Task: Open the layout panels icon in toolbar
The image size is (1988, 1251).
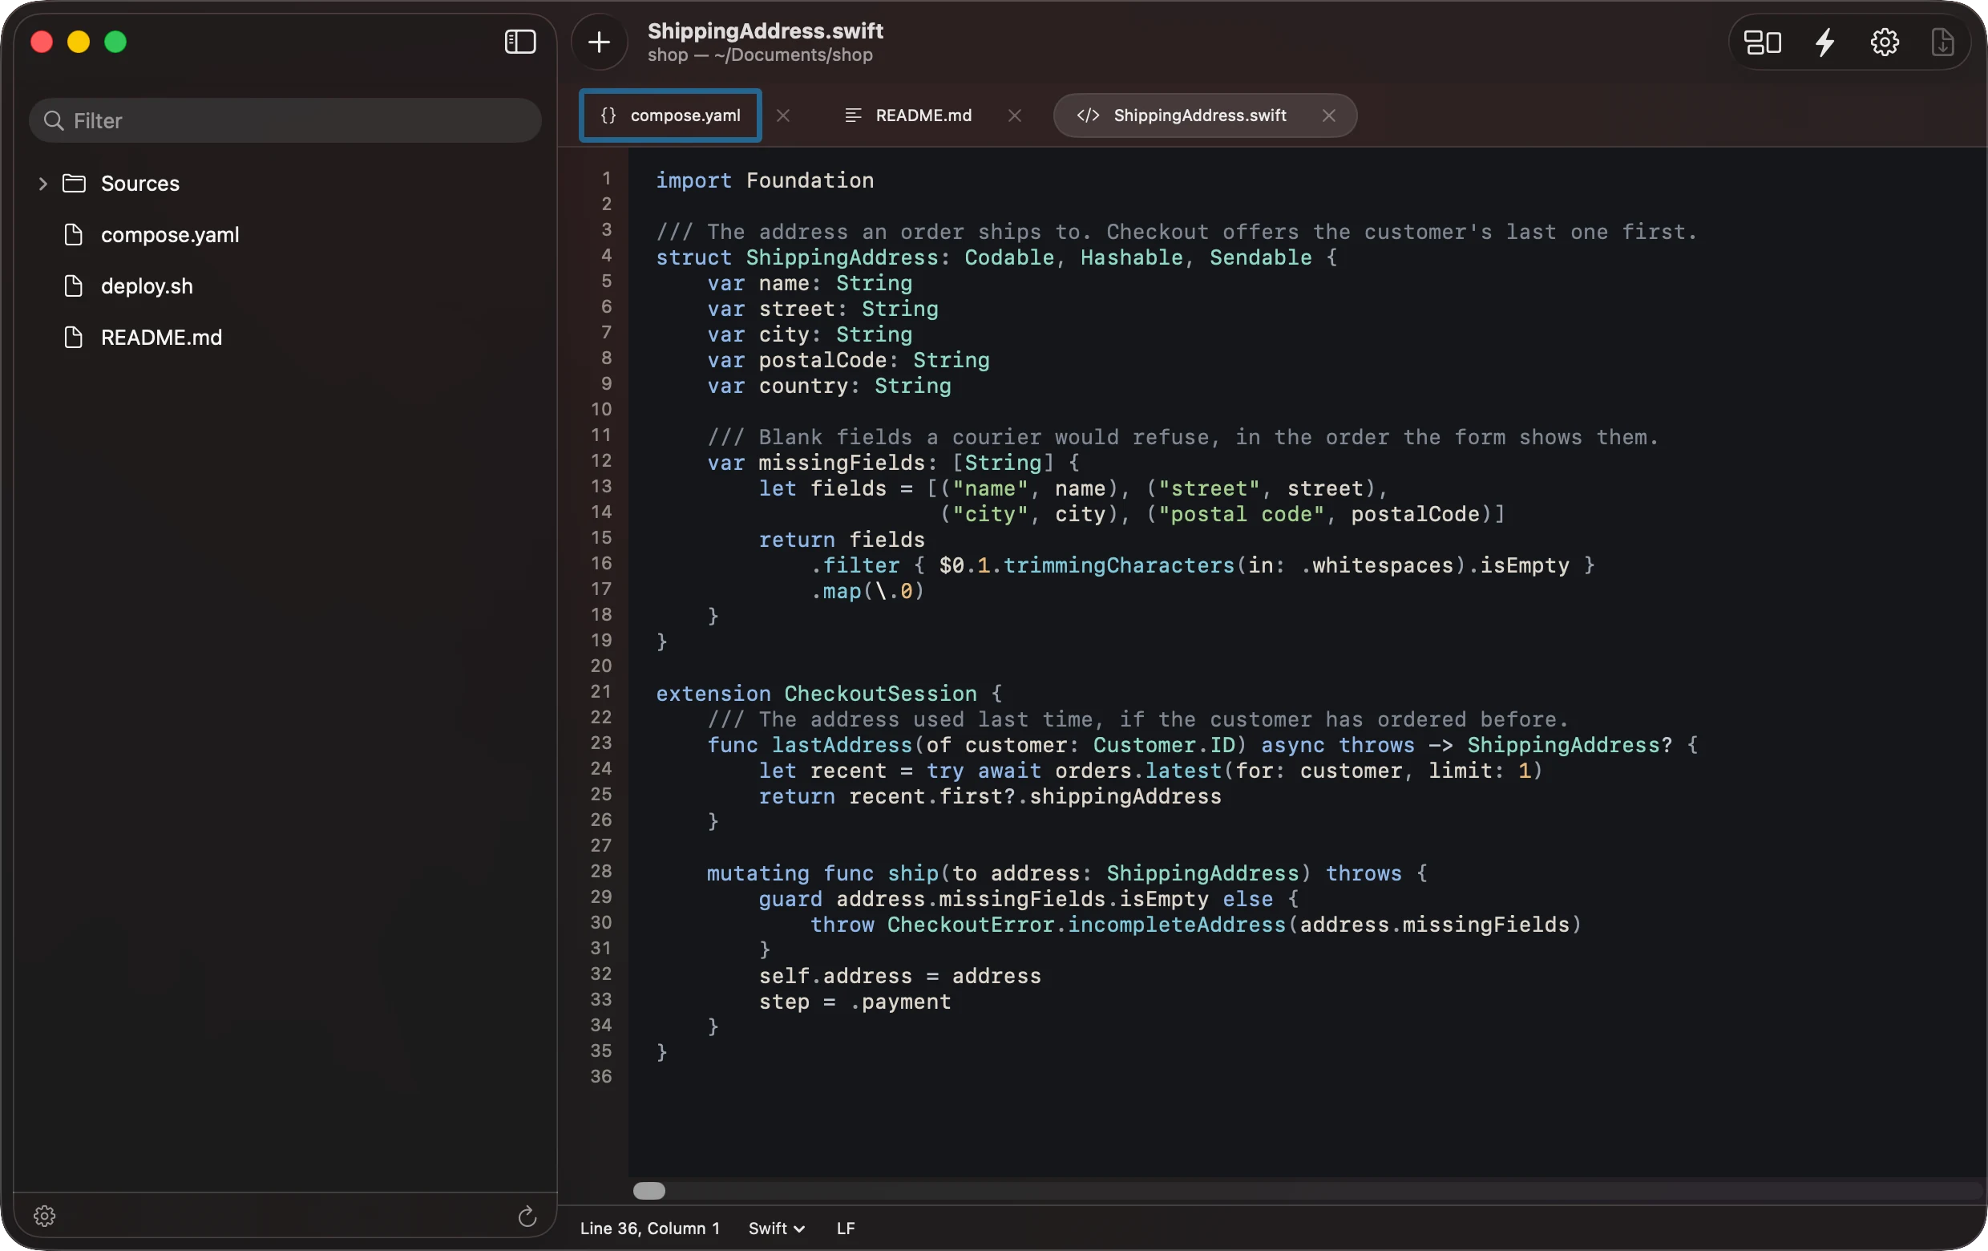Action: point(1762,41)
